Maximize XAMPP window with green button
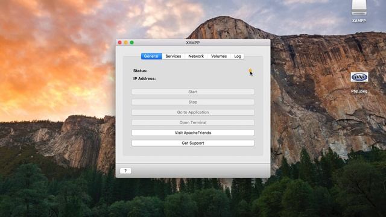Viewport: 386px width, 217px height. [131, 43]
